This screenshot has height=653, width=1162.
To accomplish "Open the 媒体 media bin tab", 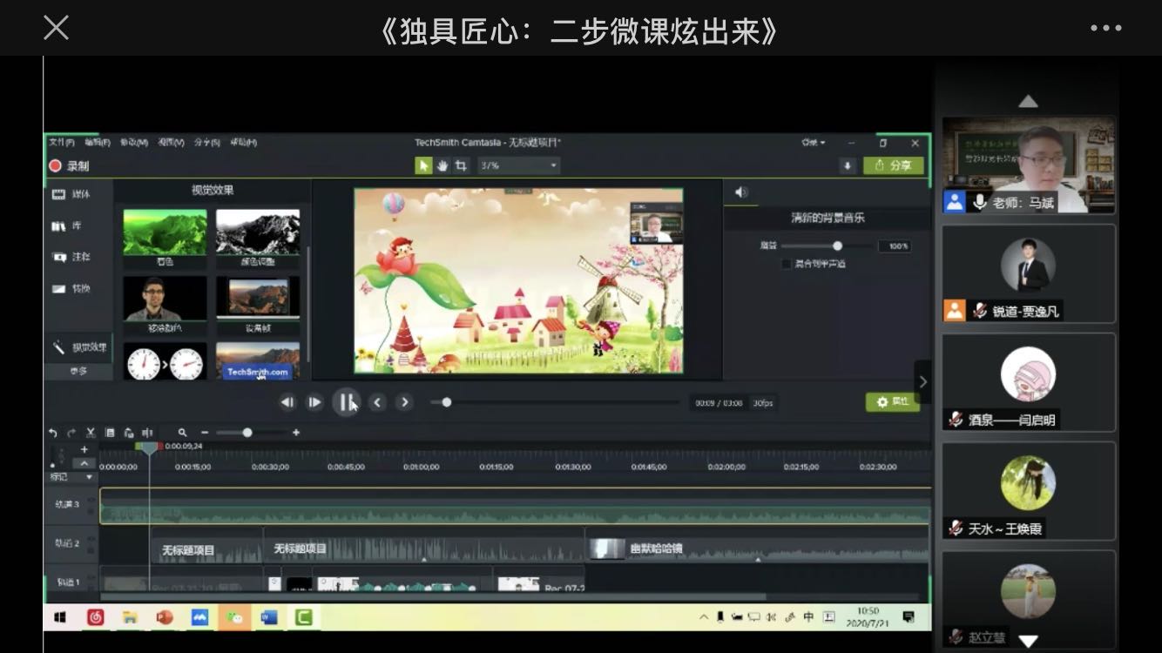I will point(71,194).
